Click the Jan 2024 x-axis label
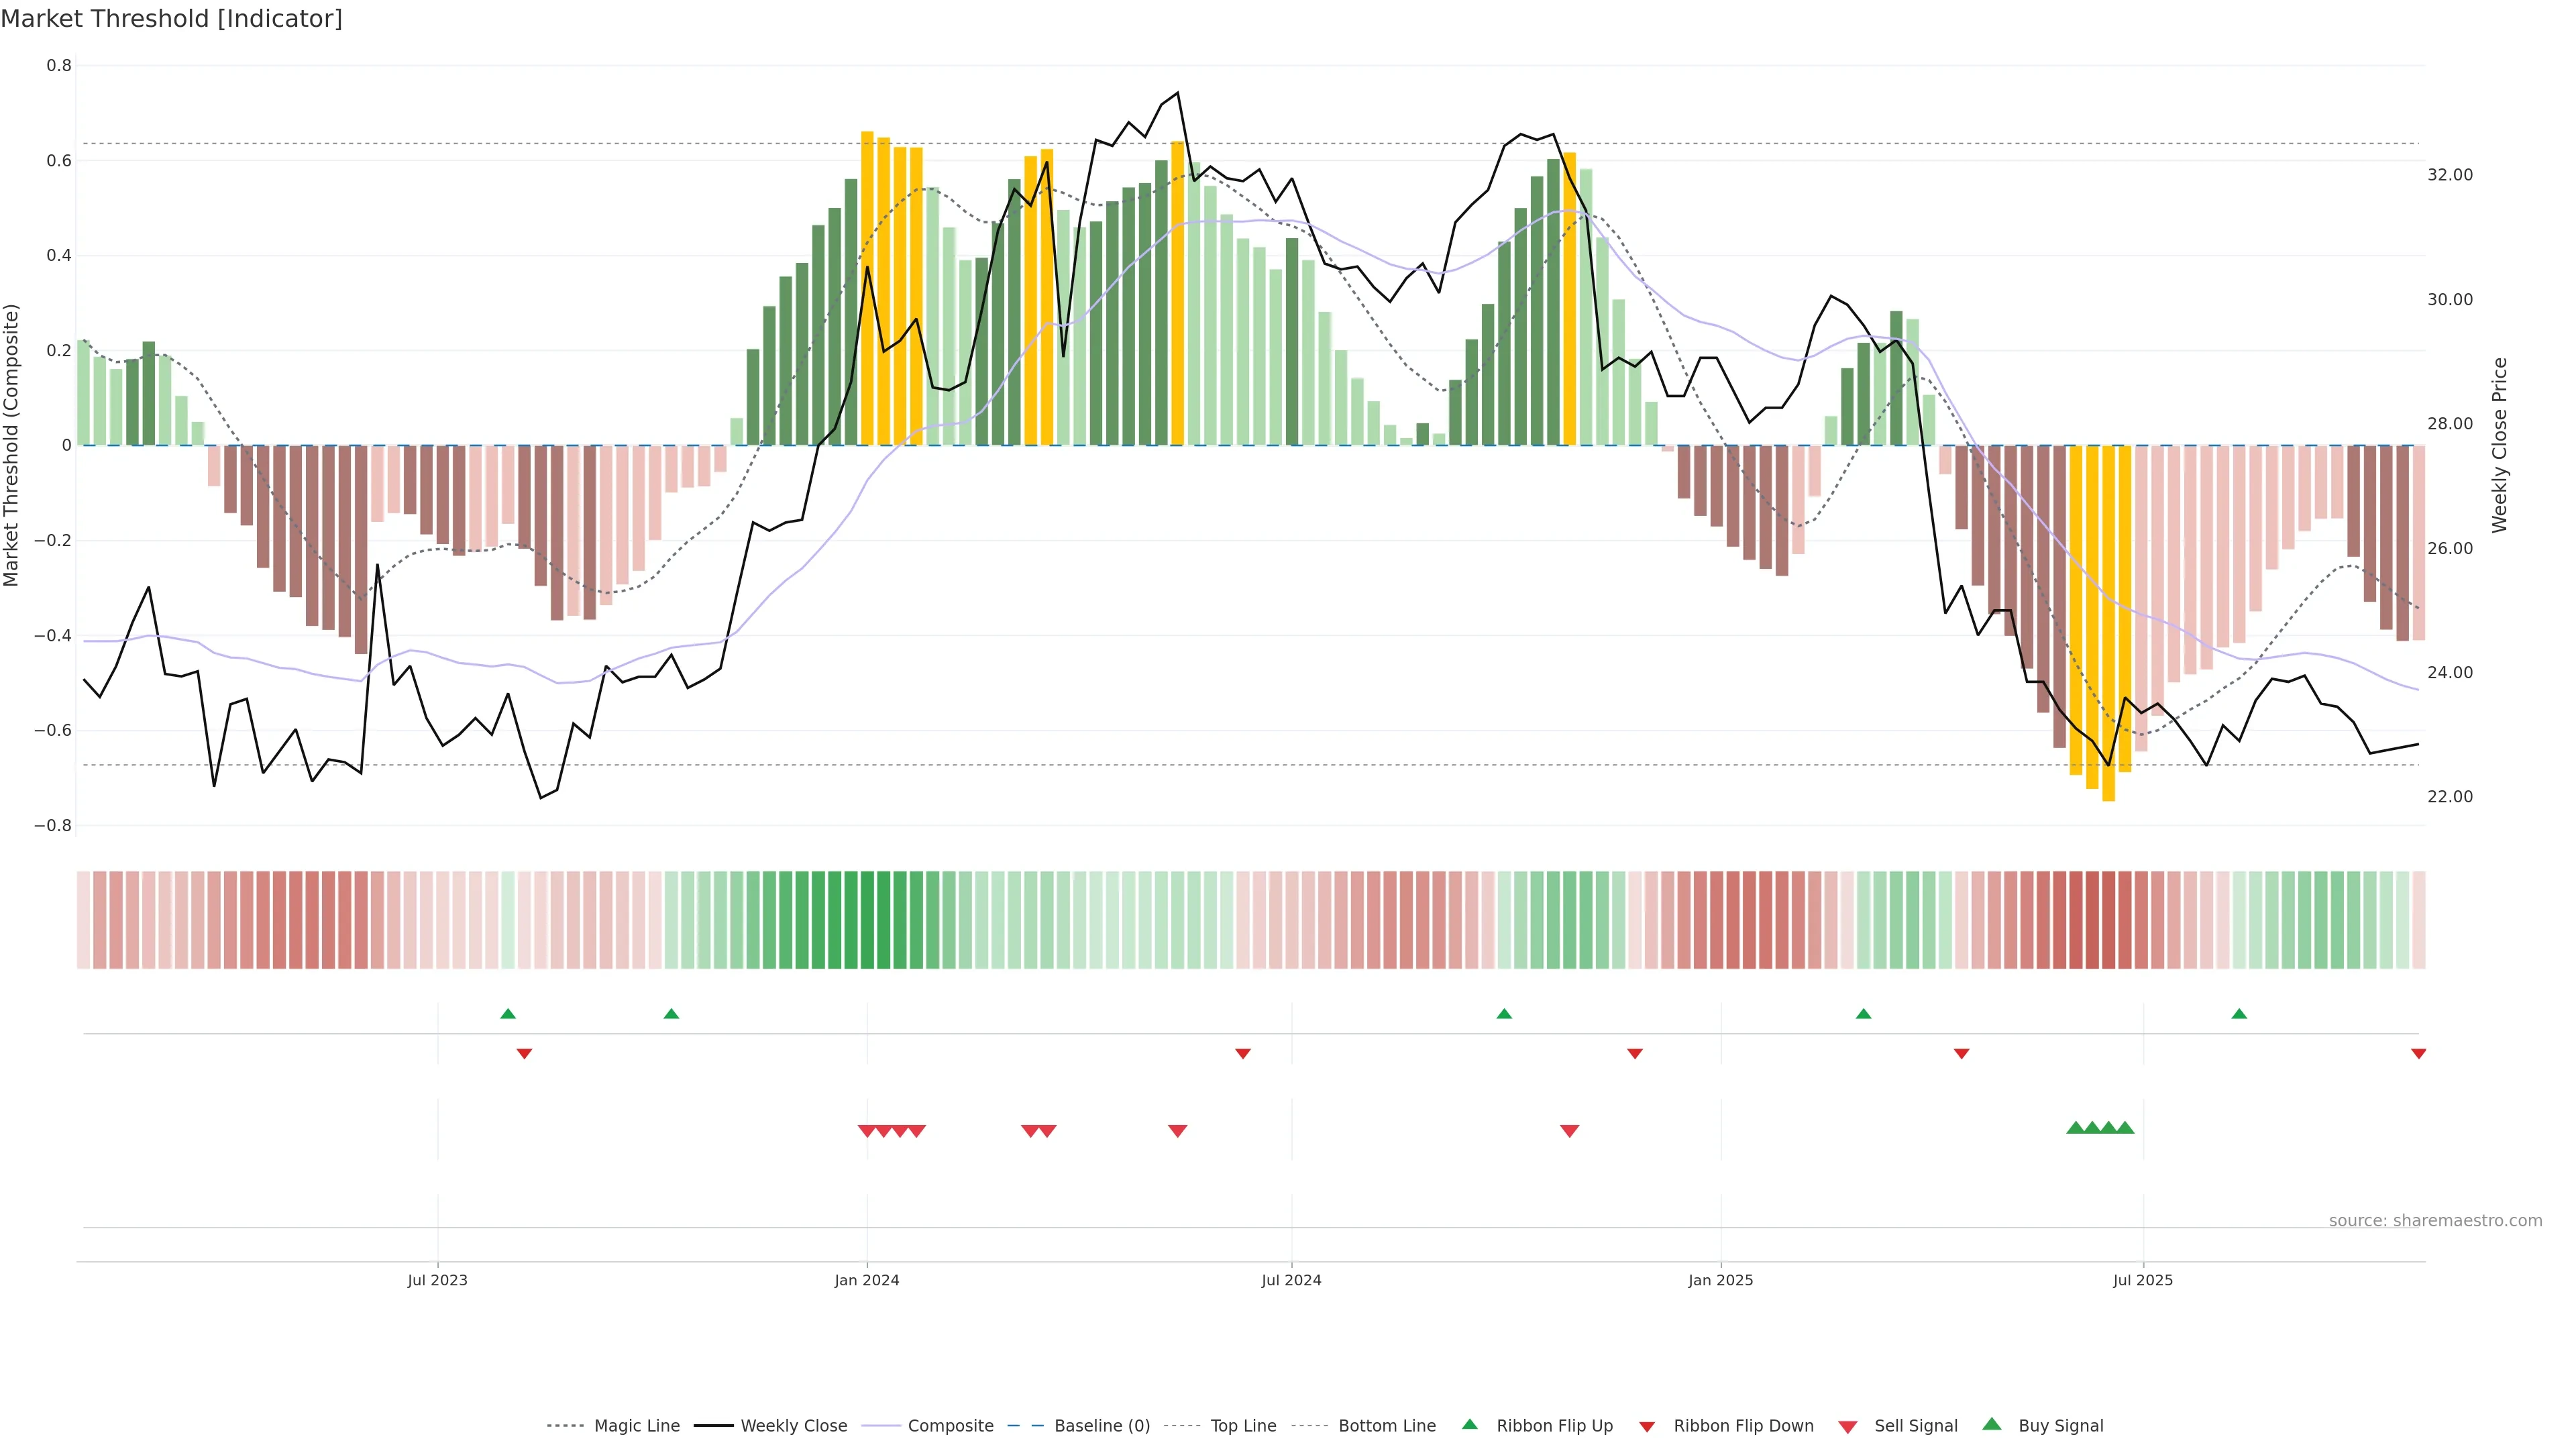 click(x=867, y=1280)
